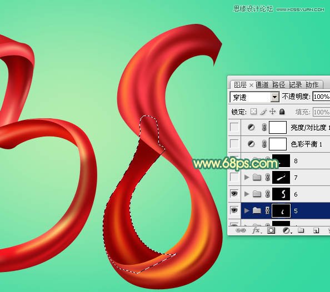This screenshot has width=330, height=292.
Task: Hide group 5 via eye icon
Action: click(x=234, y=210)
